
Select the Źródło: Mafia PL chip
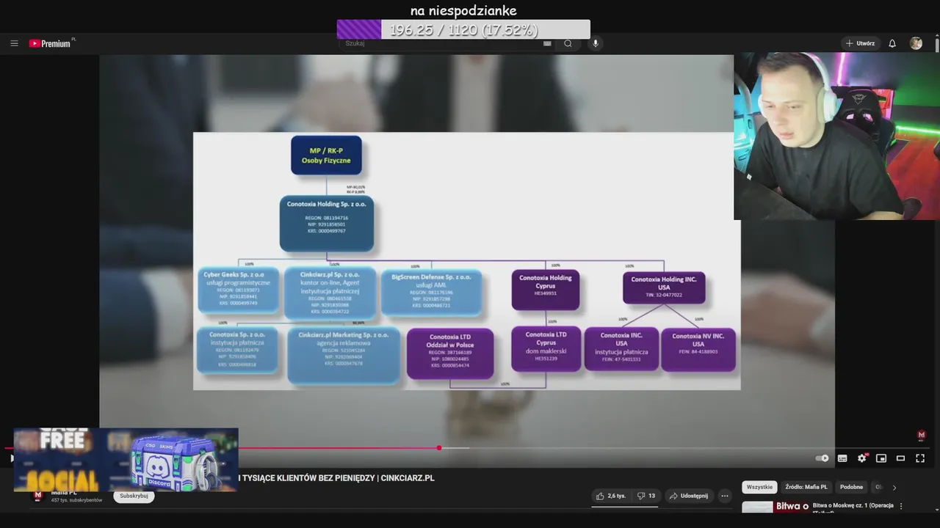[x=806, y=487]
